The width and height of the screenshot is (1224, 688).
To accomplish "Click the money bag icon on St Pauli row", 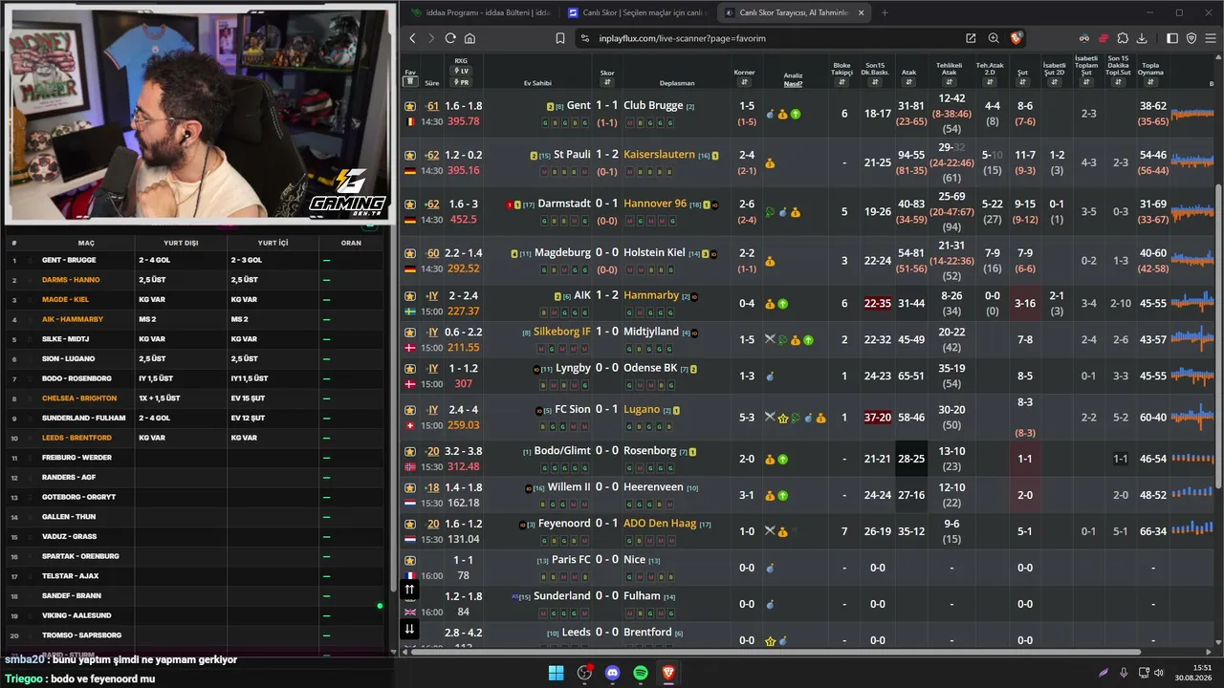I will (x=770, y=163).
